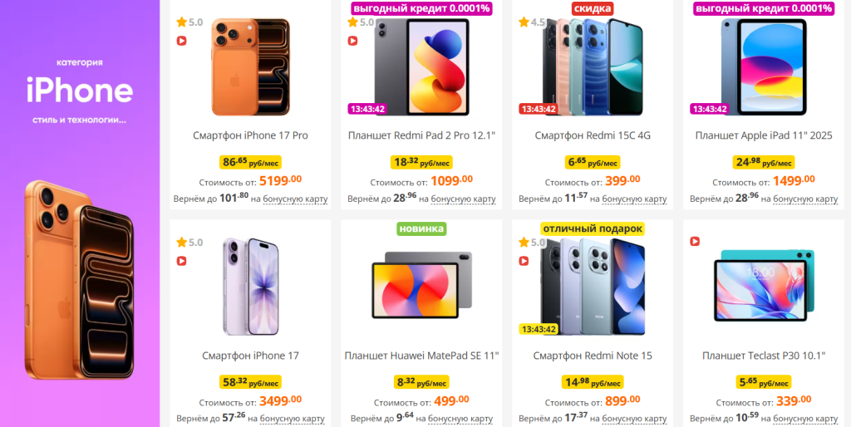Click the video icon on Teclast P30 card
The image size is (851, 427).
[695, 242]
